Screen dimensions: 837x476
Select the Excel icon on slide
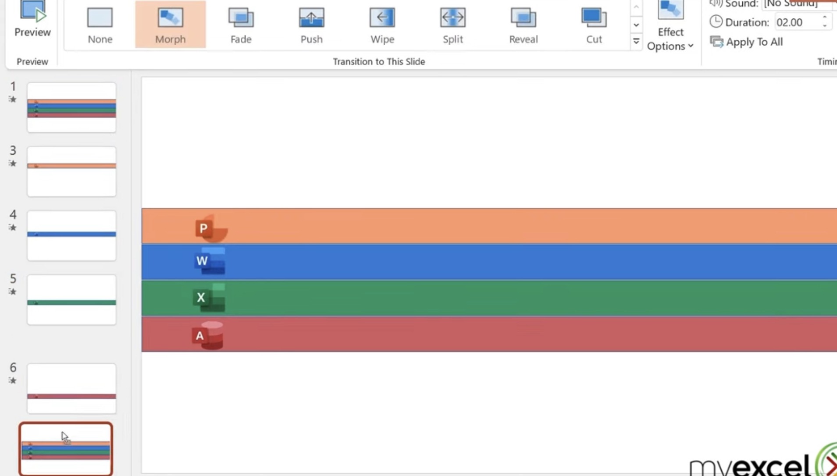(x=209, y=298)
